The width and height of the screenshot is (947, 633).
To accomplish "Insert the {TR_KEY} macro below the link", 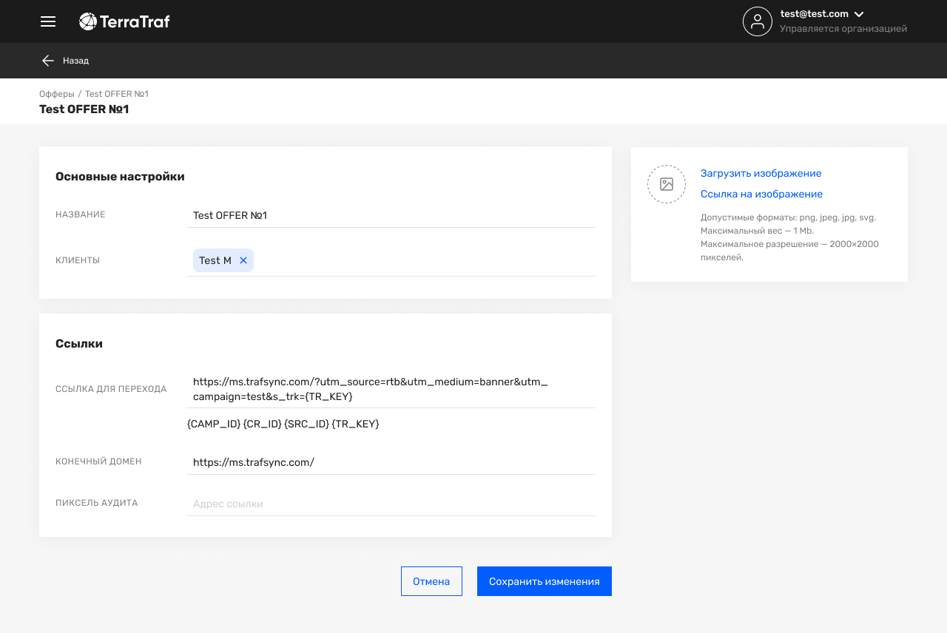I will pos(355,424).
